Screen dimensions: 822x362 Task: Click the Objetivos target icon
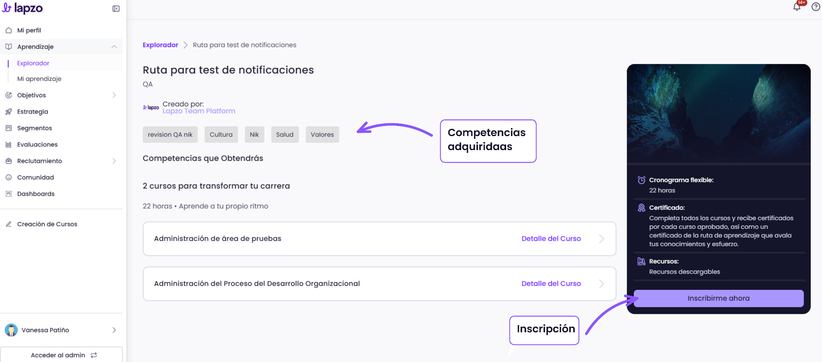click(x=8, y=95)
